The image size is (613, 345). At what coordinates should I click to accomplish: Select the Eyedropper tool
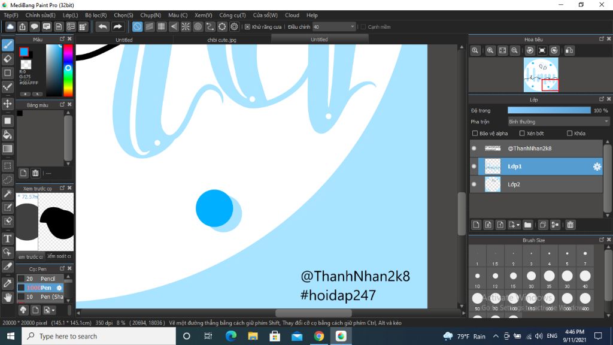click(7, 283)
